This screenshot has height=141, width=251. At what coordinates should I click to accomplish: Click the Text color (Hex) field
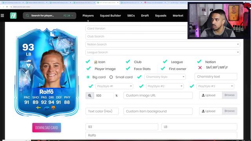point(102,111)
